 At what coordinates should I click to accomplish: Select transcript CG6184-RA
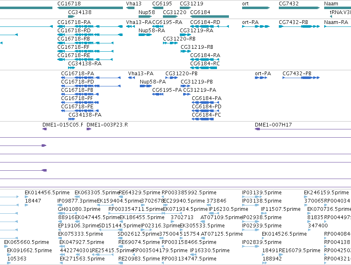[205, 55]
